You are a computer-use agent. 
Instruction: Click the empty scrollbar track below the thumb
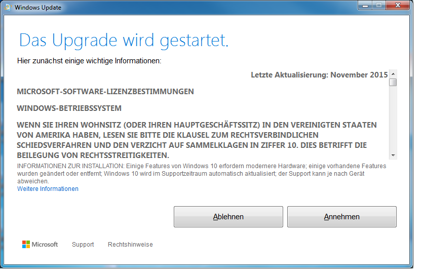click(x=393, y=122)
